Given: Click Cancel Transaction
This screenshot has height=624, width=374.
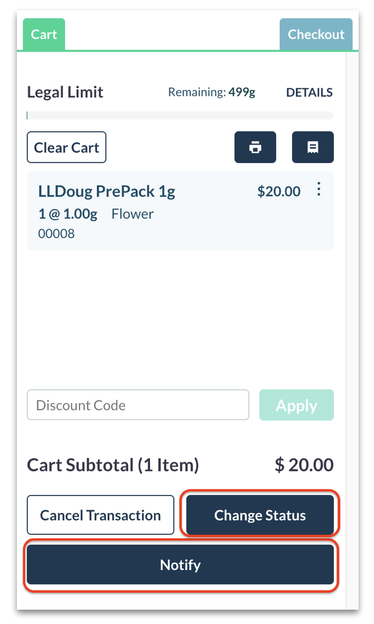Looking at the screenshot, I should coord(100,515).
